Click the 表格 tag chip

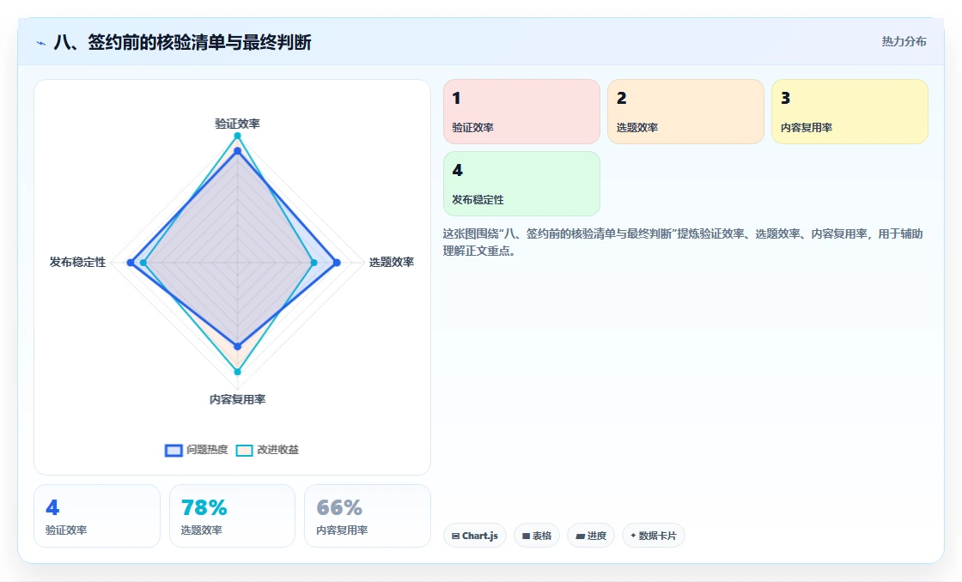(x=537, y=536)
